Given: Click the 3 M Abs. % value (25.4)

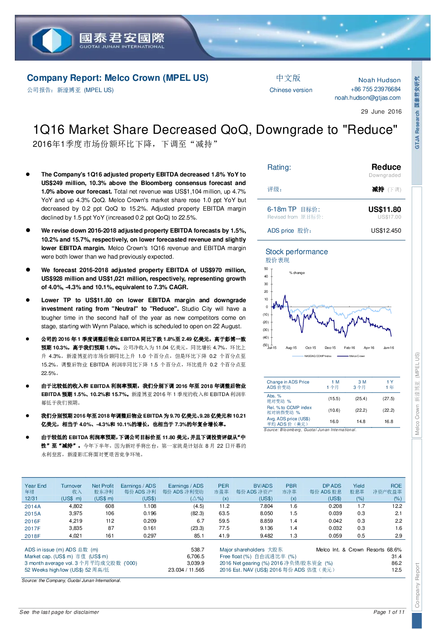Looking at the screenshot, I should (x=361, y=399).
